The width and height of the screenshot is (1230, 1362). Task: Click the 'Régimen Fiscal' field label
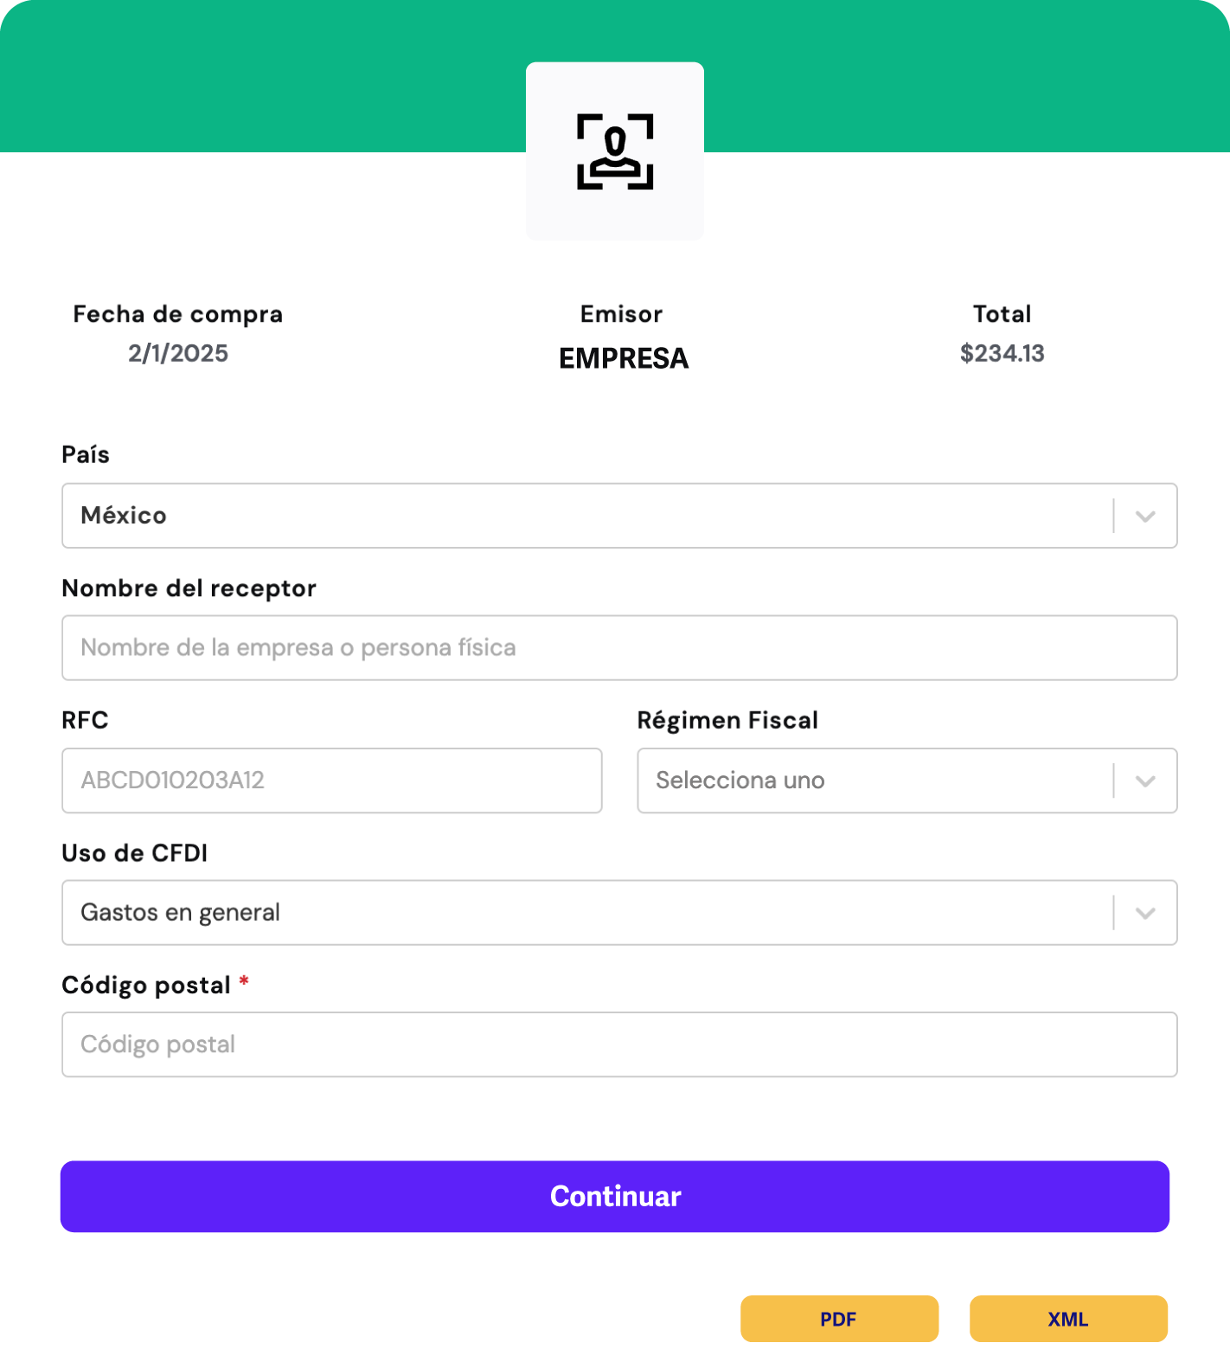pos(727,721)
